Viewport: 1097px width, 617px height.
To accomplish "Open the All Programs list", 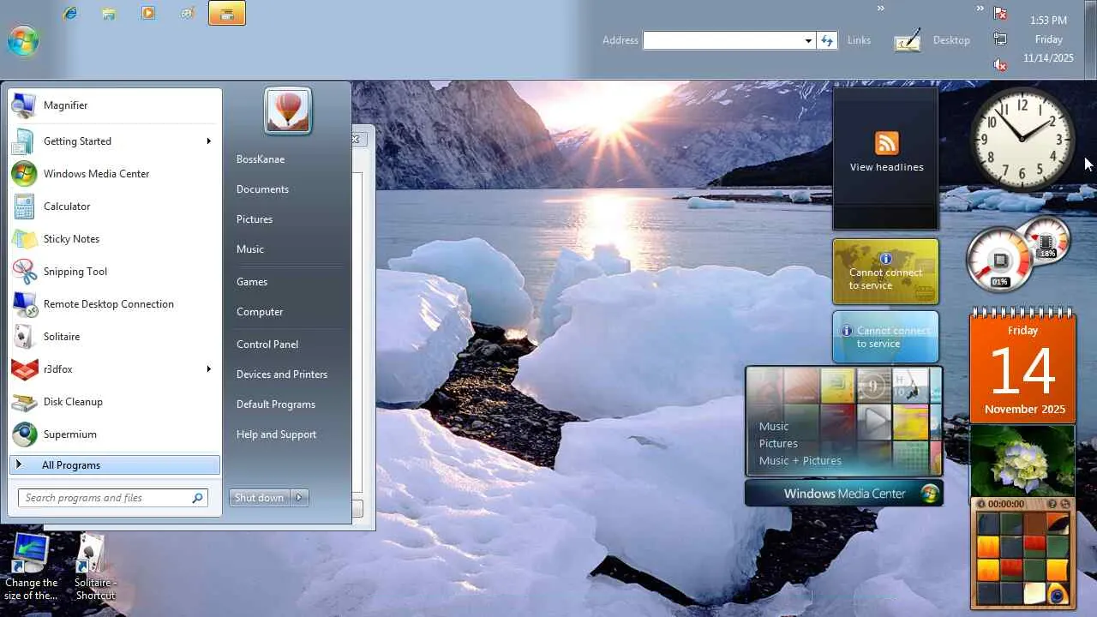I will click(115, 464).
